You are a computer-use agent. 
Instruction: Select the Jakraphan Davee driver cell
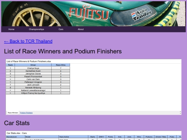[33, 74]
